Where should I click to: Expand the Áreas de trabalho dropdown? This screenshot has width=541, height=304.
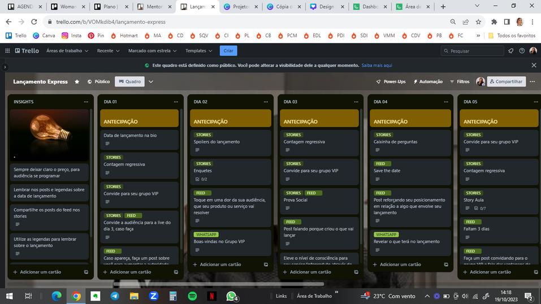pos(67,51)
